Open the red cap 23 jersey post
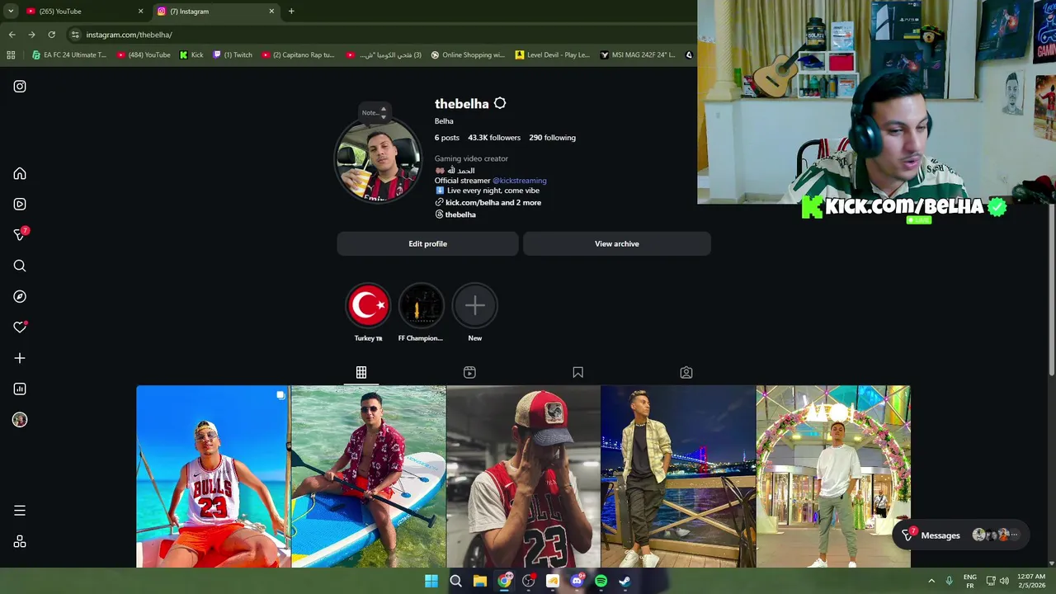The width and height of the screenshot is (1056, 594). click(x=523, y=476)
